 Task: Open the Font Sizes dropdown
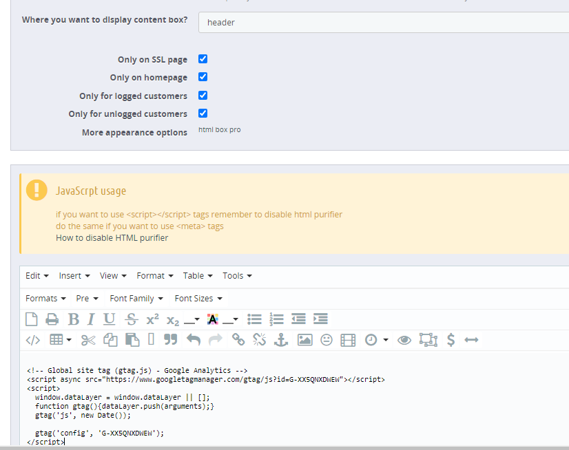tap(198, 299)
